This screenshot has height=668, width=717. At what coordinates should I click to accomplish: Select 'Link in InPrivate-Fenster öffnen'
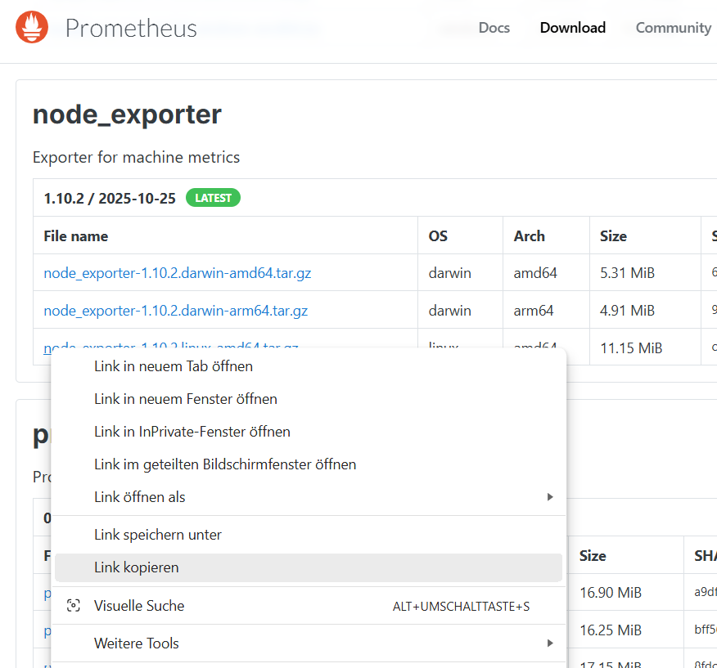[x=192, y=432]
